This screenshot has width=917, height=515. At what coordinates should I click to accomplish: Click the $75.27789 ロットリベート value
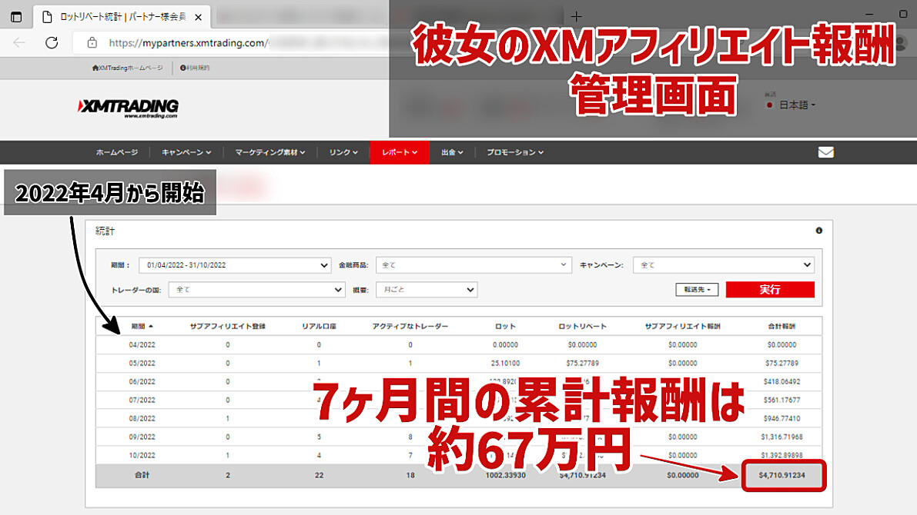[583, 363]
